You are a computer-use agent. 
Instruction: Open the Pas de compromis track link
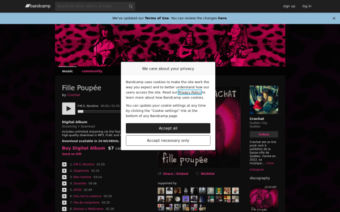pos(86,203)
